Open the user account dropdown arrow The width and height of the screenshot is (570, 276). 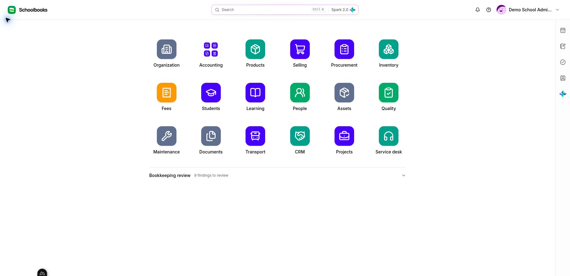click(557, 10)
